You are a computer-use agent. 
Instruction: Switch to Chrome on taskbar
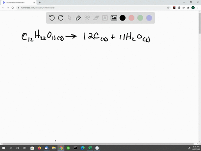click(61, 148)
